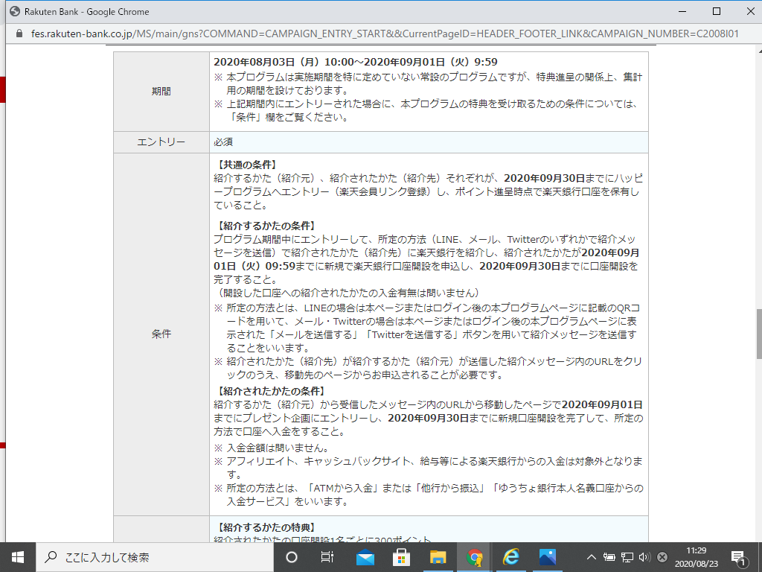Image resolution: width=762 pixels, height=572 pixels.
Task: Check the battery status tray icon
Action: point(609,557)
